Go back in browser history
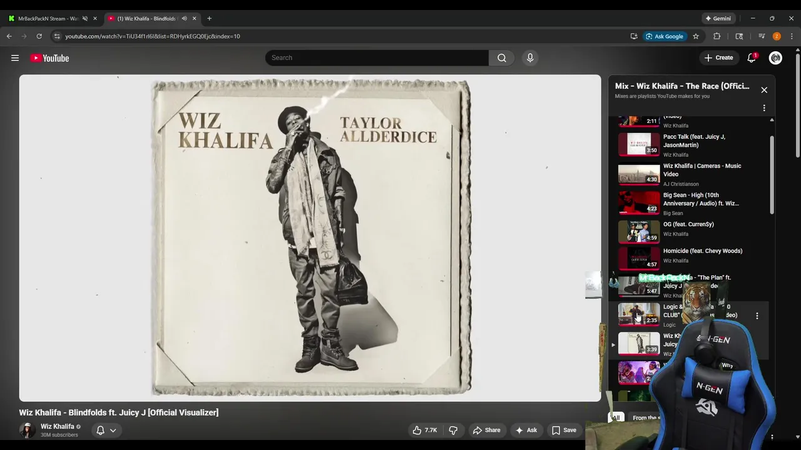801x450 pixels. click(x=9, y=36)
